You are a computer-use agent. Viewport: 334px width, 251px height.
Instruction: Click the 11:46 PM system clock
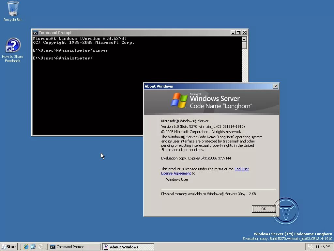[x=323, y=247]
